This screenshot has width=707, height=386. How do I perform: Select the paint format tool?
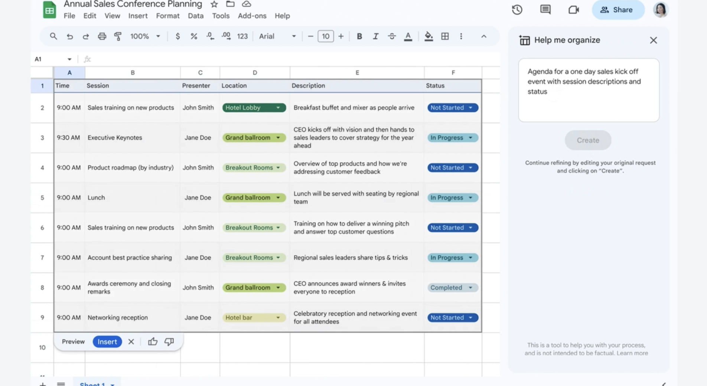point(118,36)
